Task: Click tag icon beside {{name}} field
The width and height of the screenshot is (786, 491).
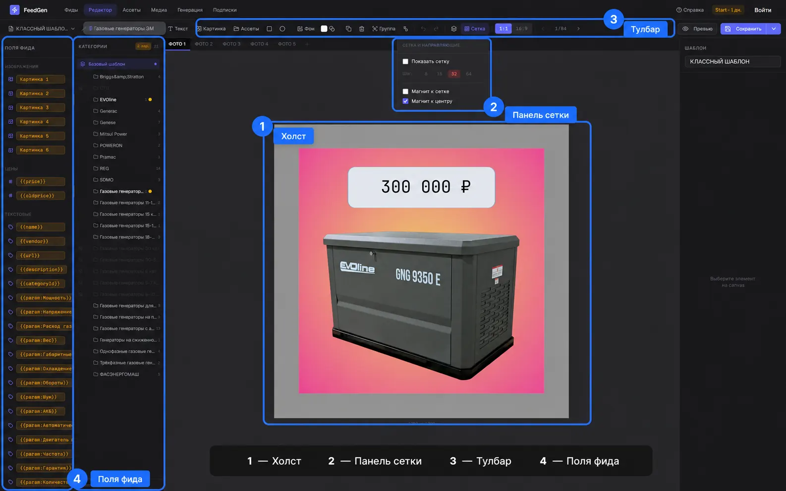Action: [x=10, y=227]
